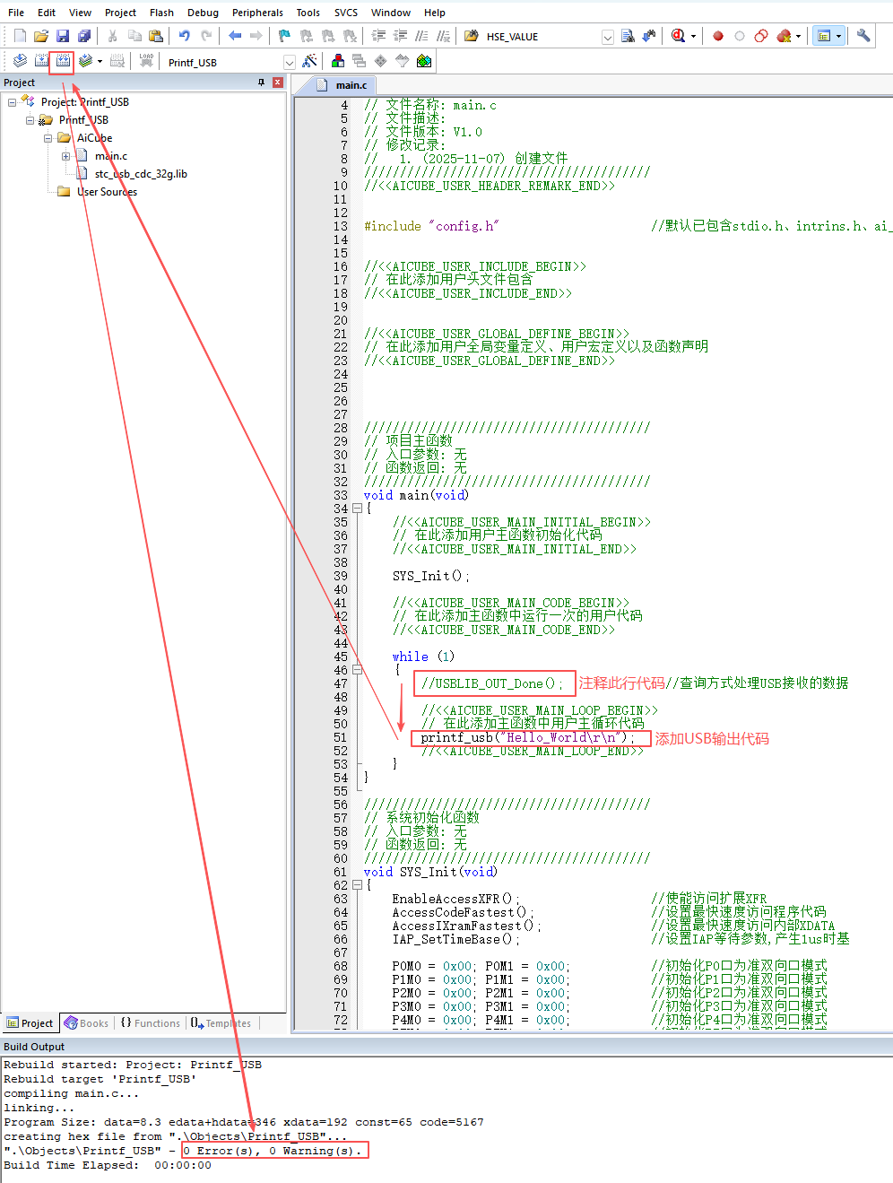
Task: Start the debug session magnifier icon
Action: point(679,36)
